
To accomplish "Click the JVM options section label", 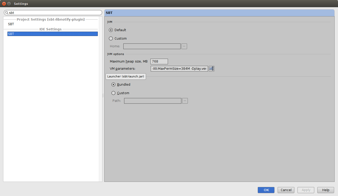I will pos(116,54).
